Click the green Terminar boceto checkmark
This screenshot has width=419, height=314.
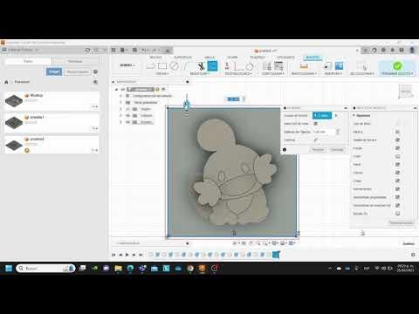397,65
